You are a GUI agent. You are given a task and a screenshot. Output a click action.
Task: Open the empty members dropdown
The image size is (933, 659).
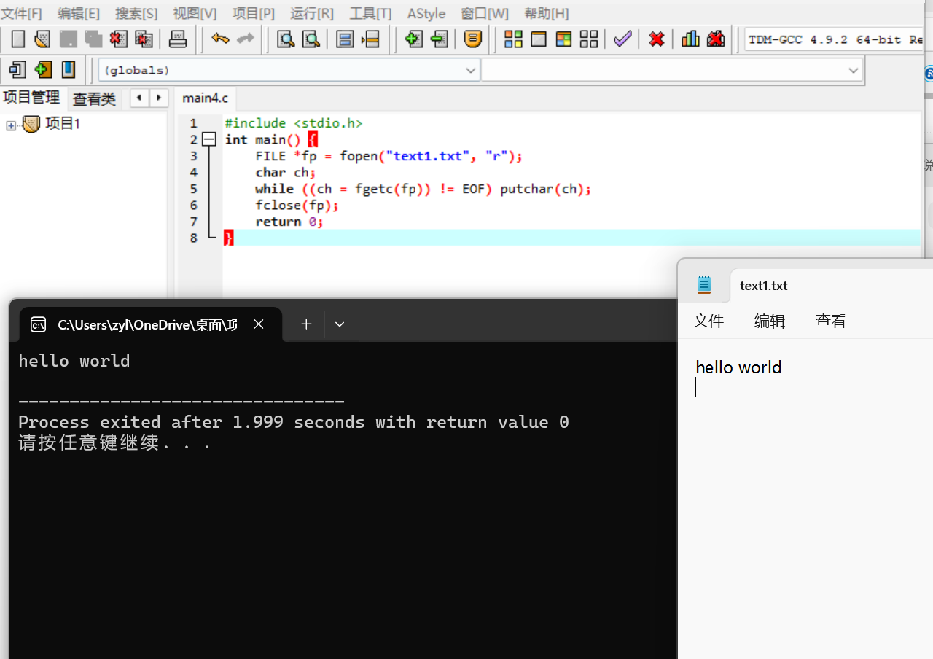point(672,70)
